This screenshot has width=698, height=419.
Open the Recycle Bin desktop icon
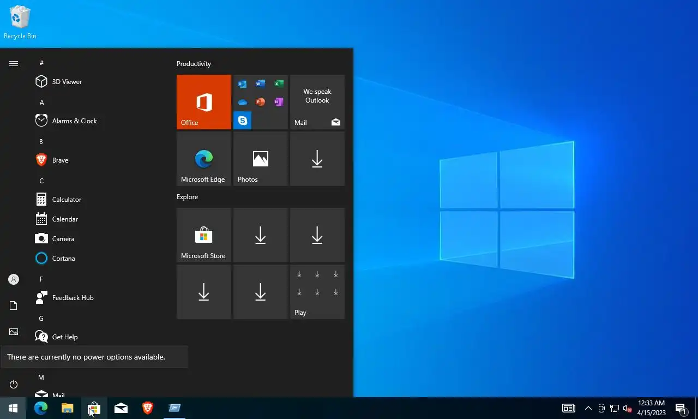coord(20,22)
